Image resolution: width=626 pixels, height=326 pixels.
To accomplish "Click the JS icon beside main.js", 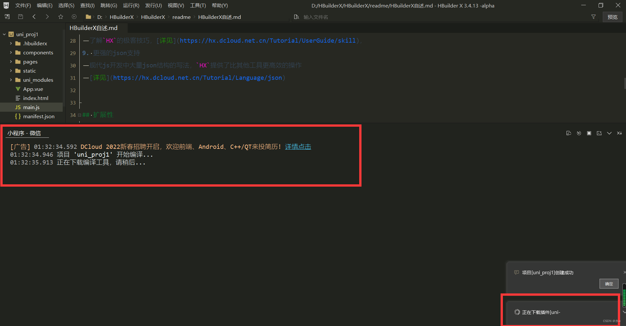I will click(18, 107).
